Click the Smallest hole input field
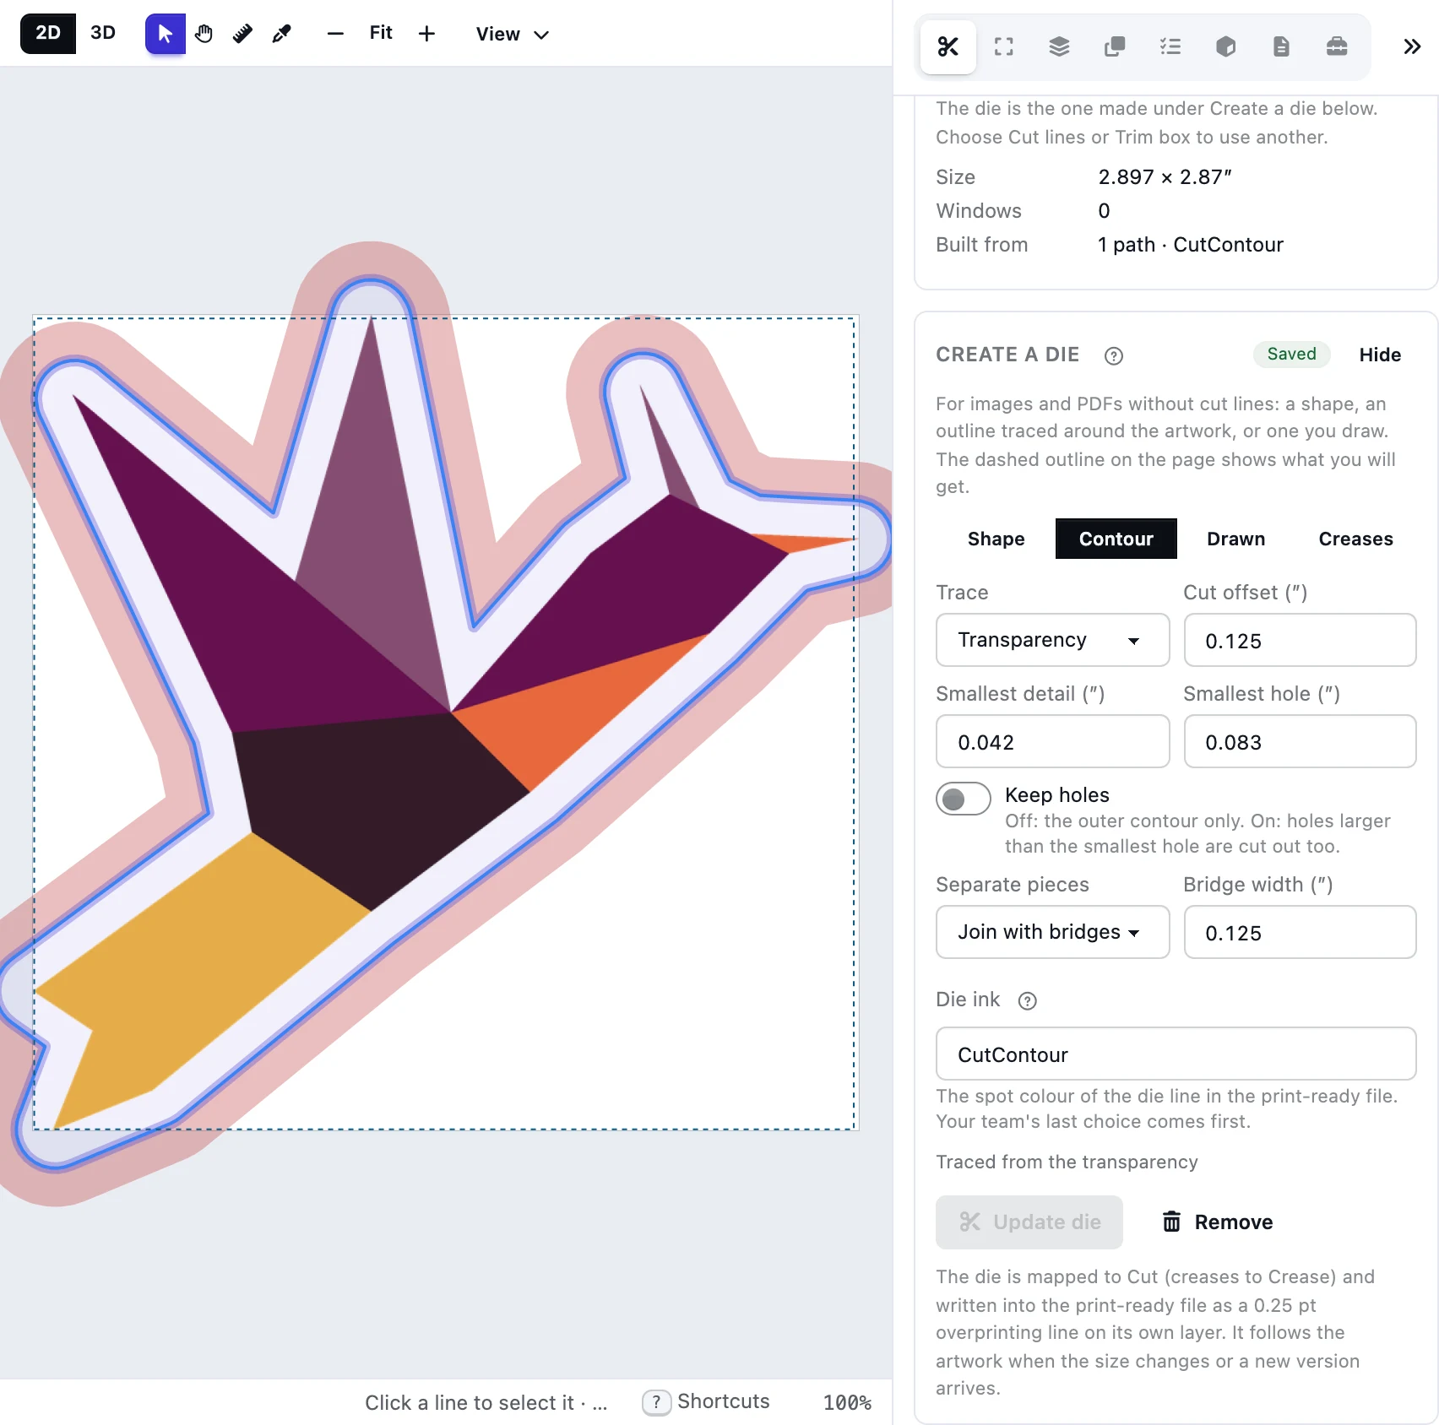The height and width of the screenshot is (1425, 1439). [1300, 741]
